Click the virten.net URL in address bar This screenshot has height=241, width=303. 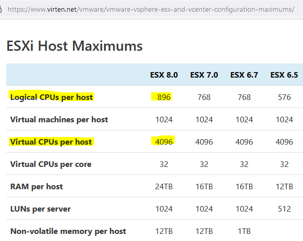(151, 9)
